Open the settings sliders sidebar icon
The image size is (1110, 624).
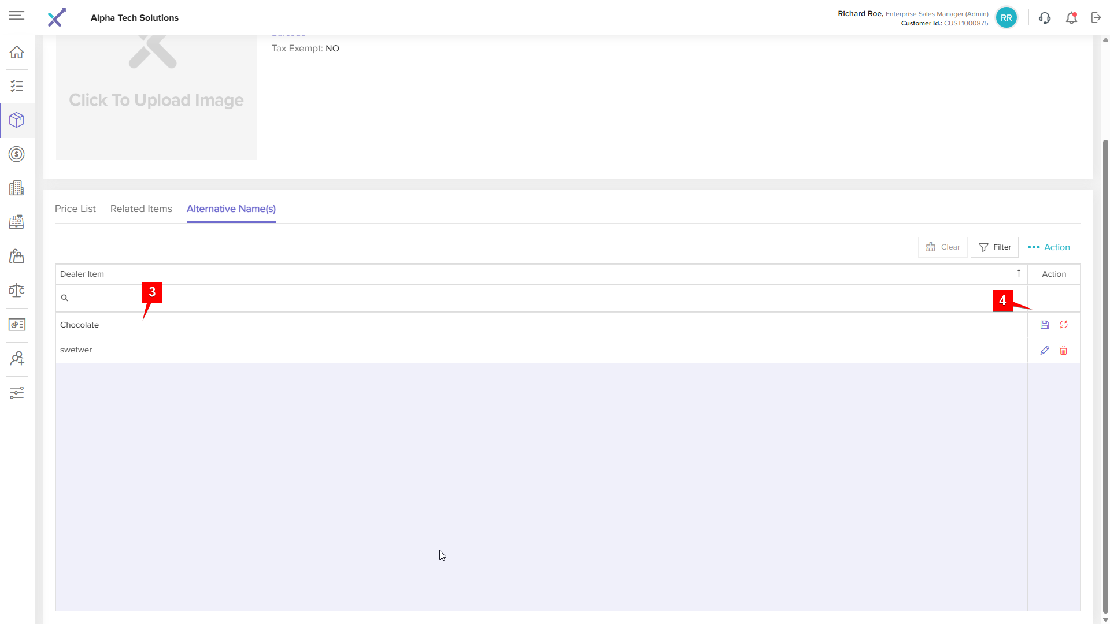pyautogui.click(x=17, y=393)
